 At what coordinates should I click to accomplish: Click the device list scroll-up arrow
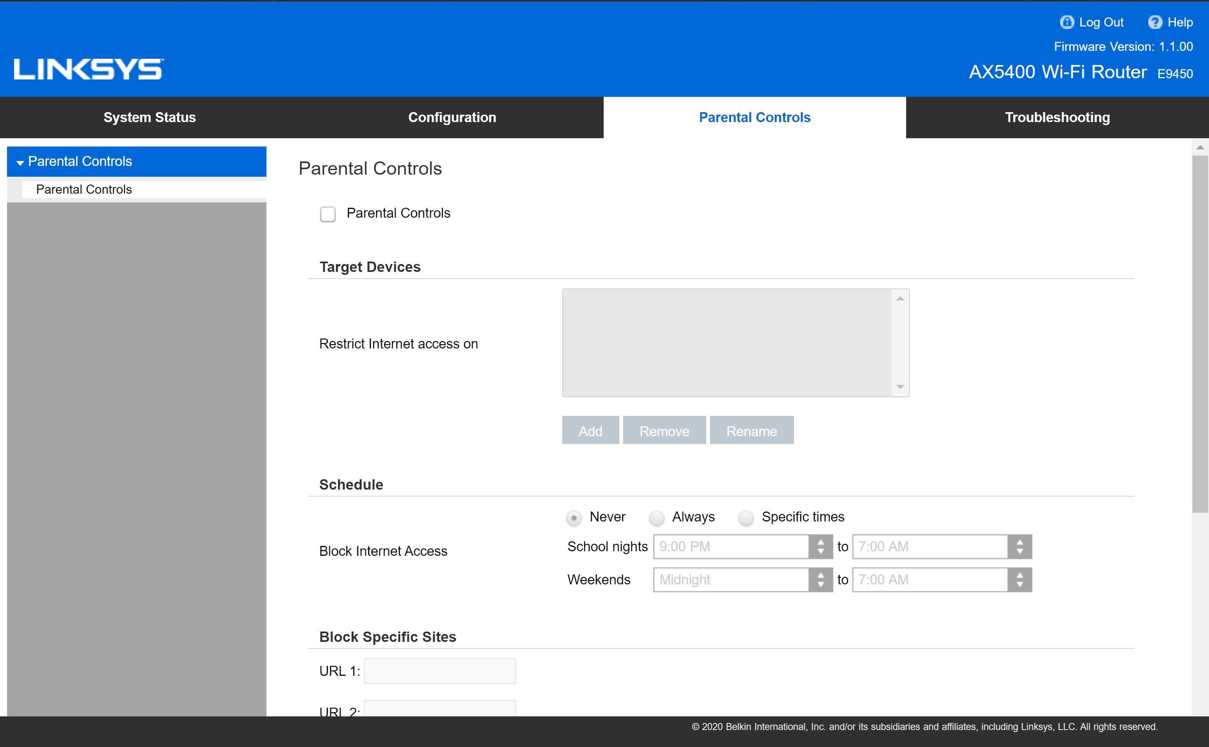(900, 298)
